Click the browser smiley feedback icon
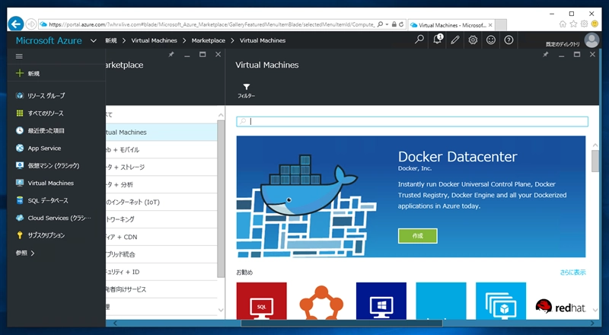 click(595, 24)
